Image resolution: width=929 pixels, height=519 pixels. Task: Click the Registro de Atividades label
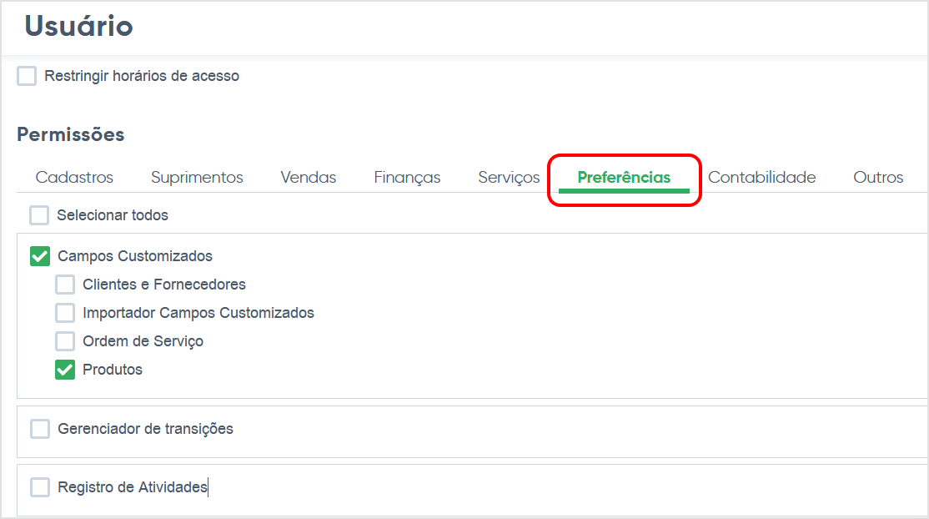(x=133, y=487)
